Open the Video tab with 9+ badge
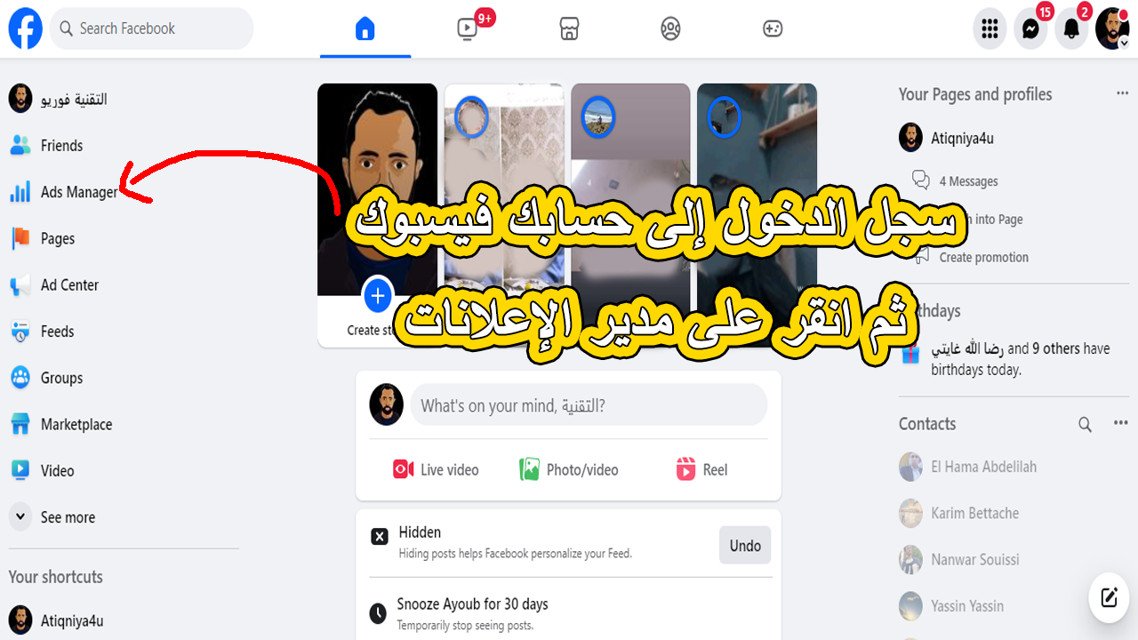1138x640 pixels. (468, 28)
